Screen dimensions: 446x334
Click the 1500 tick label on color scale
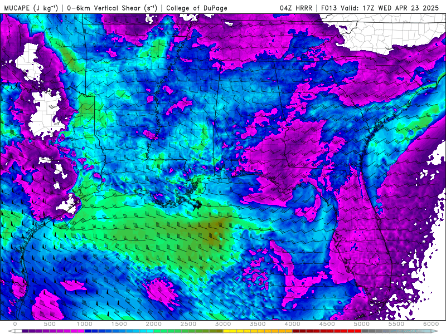pyautogui.click(x=119, y=324)
